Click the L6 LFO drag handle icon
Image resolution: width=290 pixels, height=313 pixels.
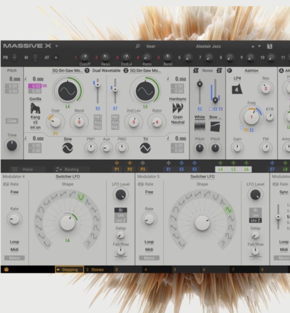(x=247, y=163)
